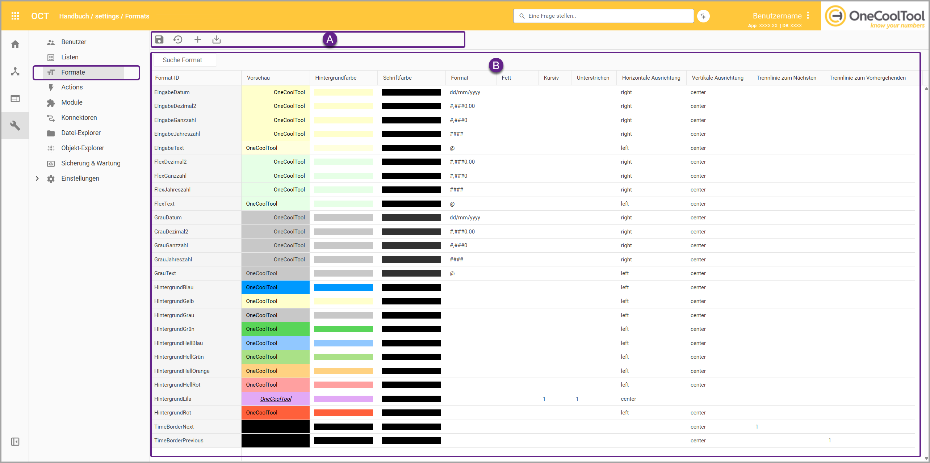
Task: Save formats with the floppy disk icon
Action: (159, 39)
